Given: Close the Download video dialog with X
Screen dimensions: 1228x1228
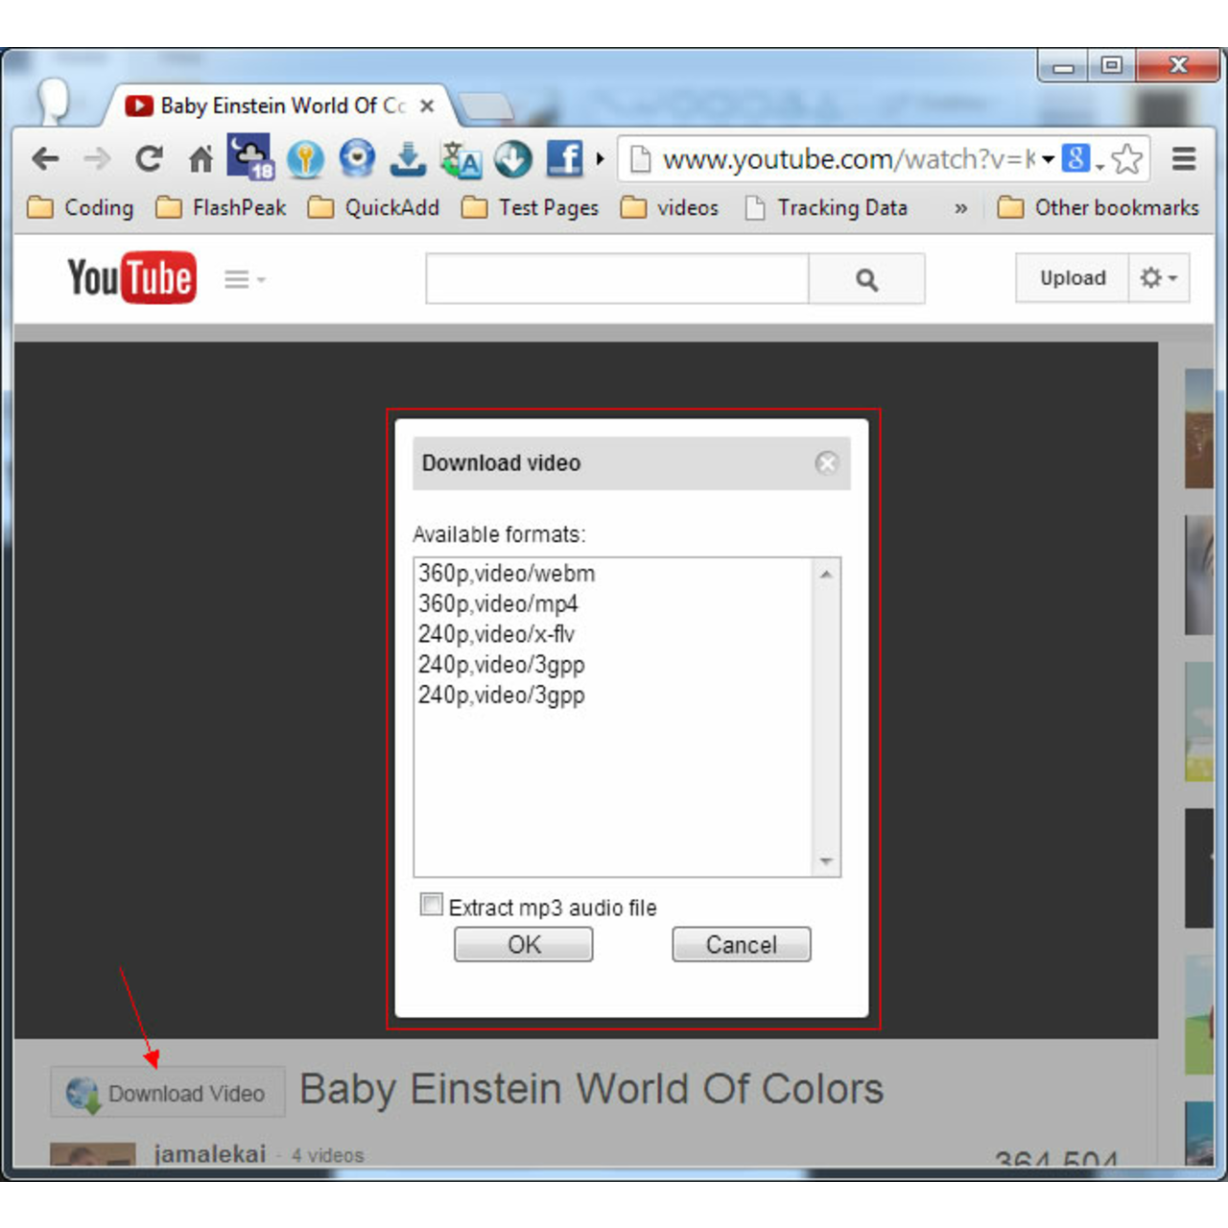Looking at the screenshot, I should click(x=826, y=463).
